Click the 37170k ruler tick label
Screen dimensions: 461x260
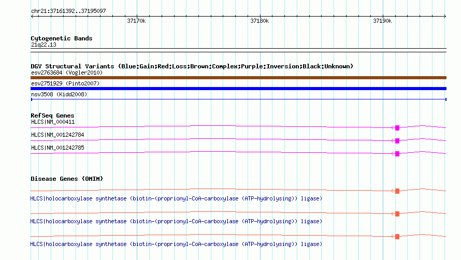(x=136, y=21)
